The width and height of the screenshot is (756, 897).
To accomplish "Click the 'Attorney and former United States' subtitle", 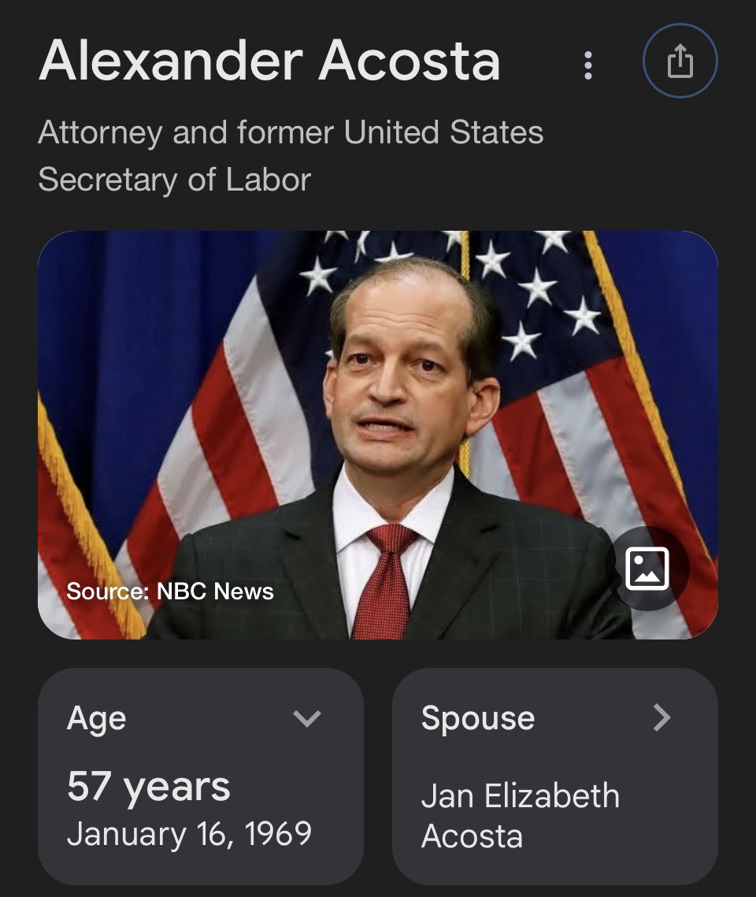I will 291,132.
